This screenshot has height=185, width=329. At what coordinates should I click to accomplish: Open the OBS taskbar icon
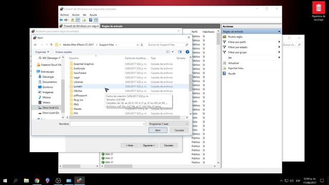pyautogui.click(x=58, y=180)
